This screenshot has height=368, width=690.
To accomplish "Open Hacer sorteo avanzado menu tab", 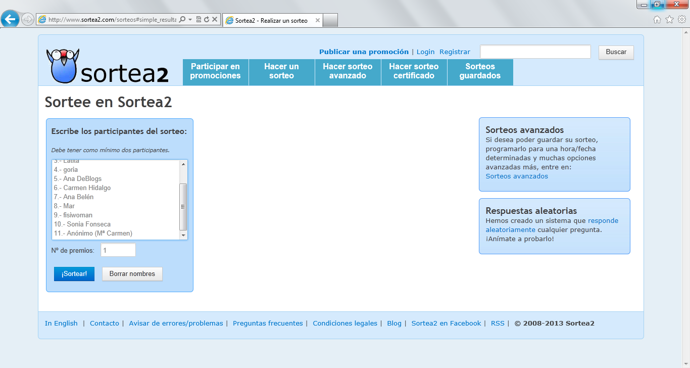I will click(x=348, y=72).
